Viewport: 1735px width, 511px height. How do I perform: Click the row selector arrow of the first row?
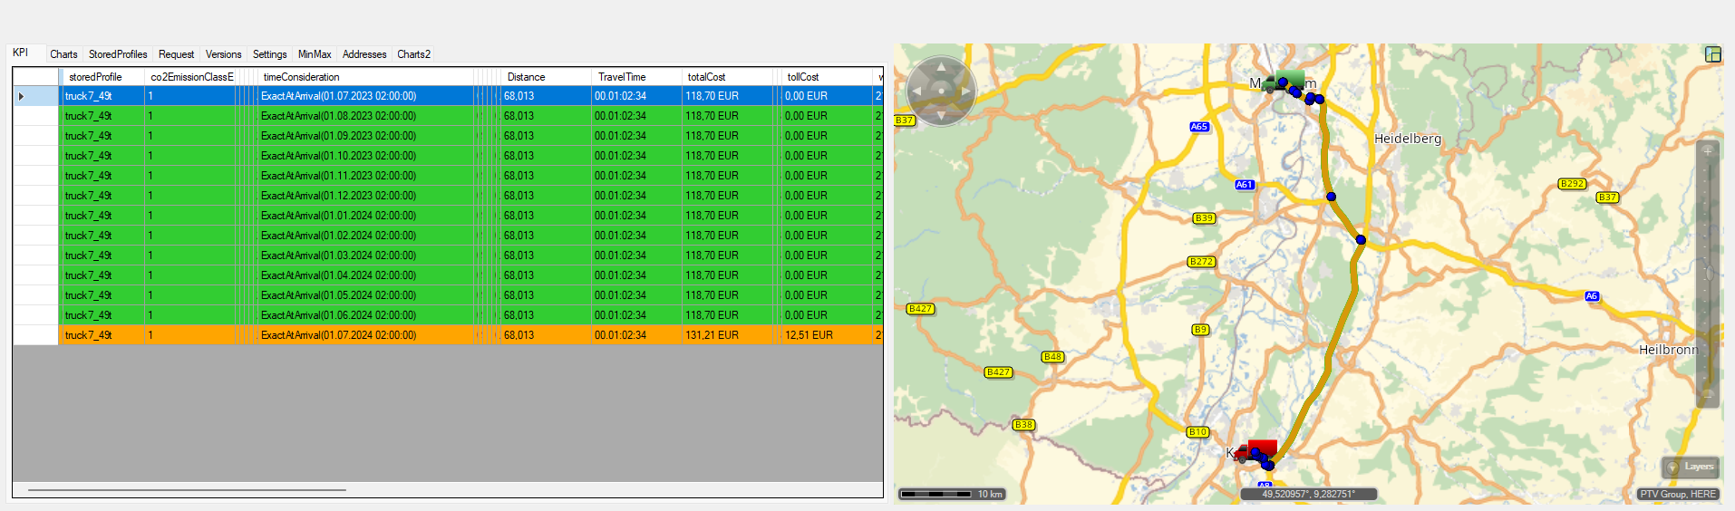22,96
